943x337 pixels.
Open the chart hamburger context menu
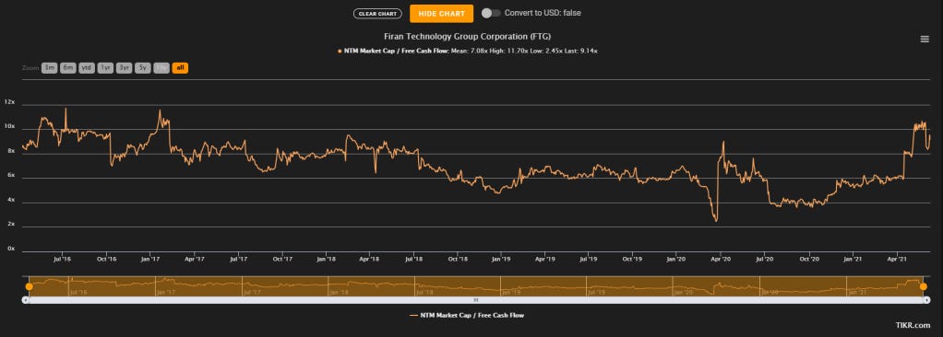point(925,39)
